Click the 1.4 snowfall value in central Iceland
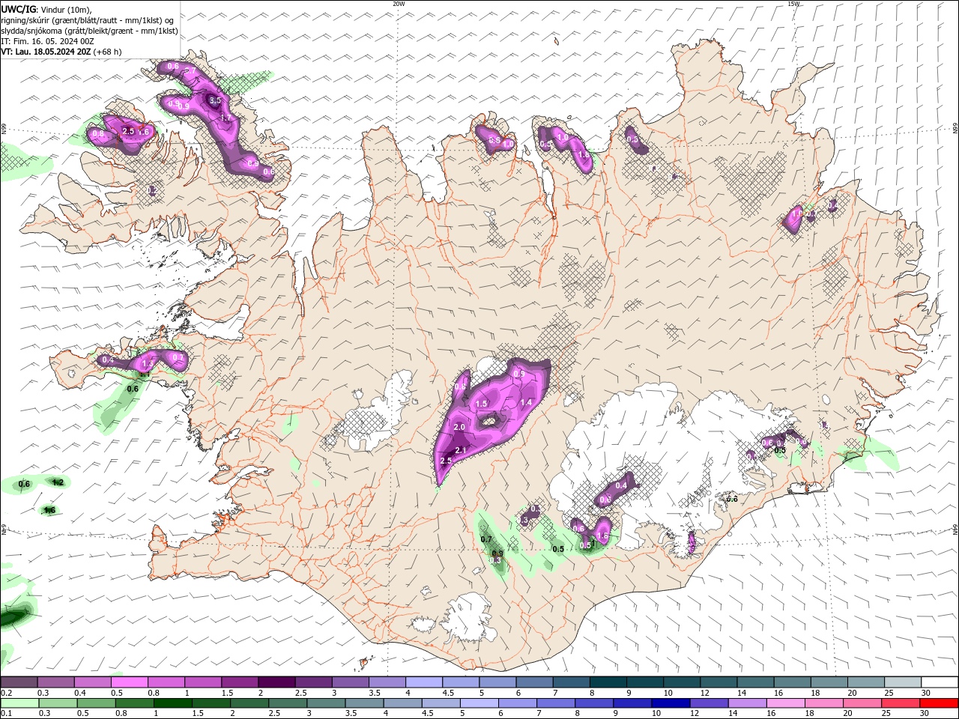This screenshot has width=959, height=719. point(526,402)
